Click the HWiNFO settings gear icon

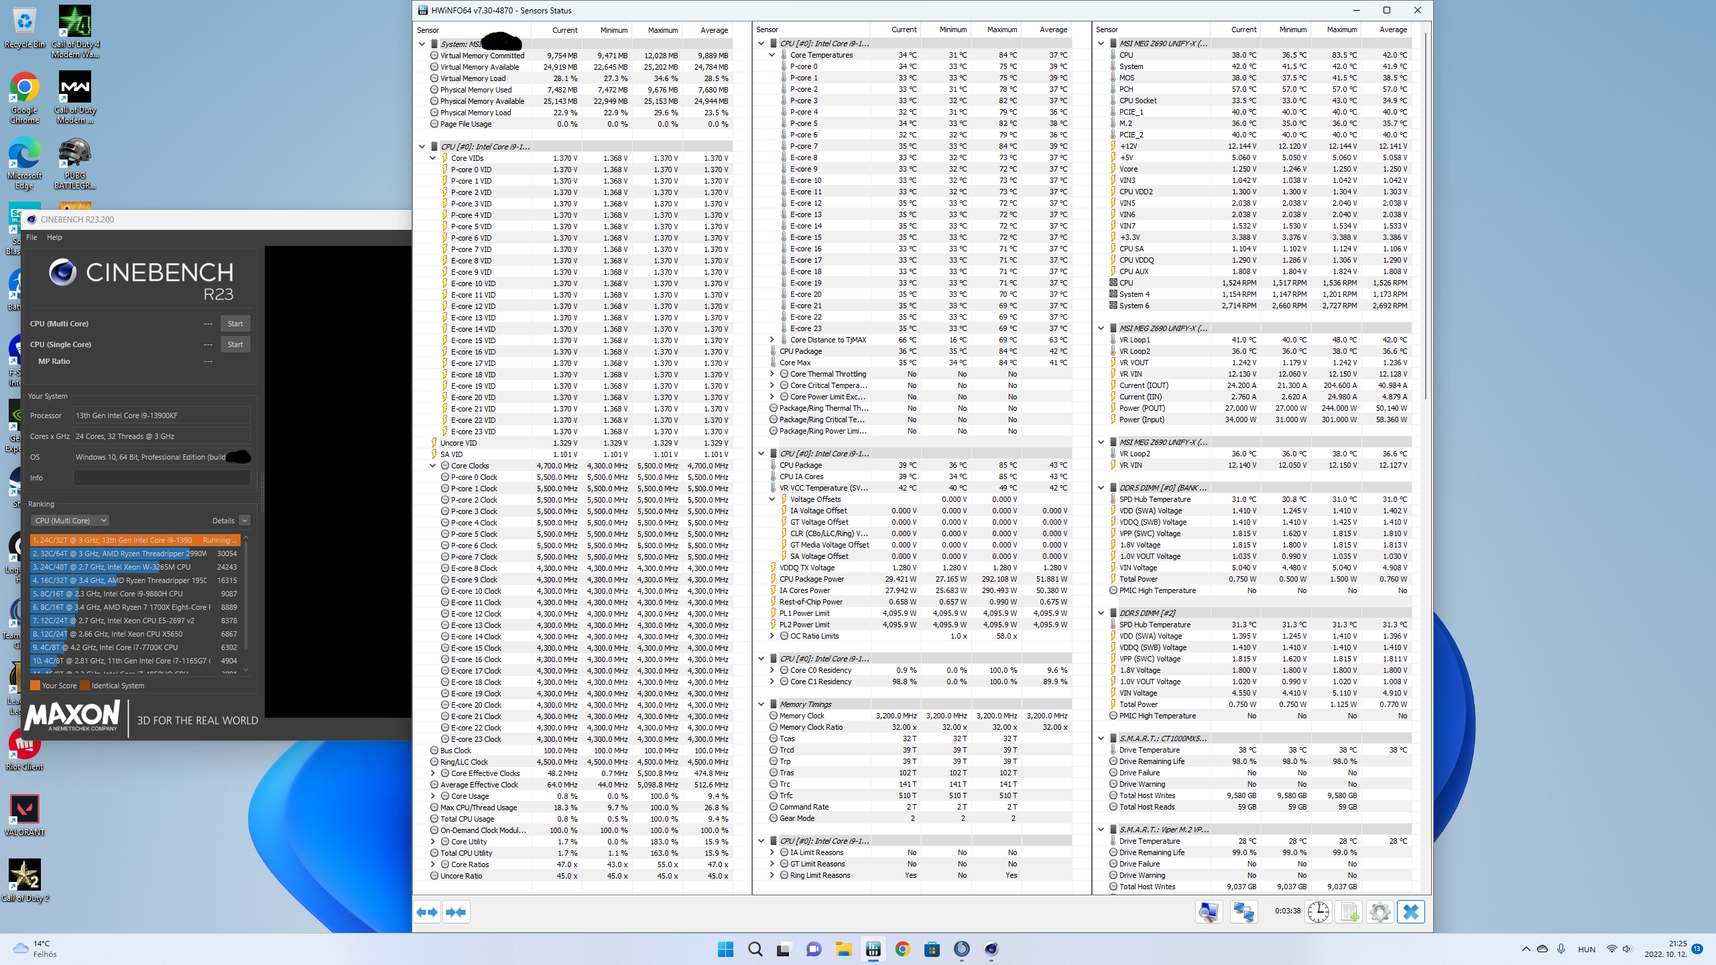1379,912
